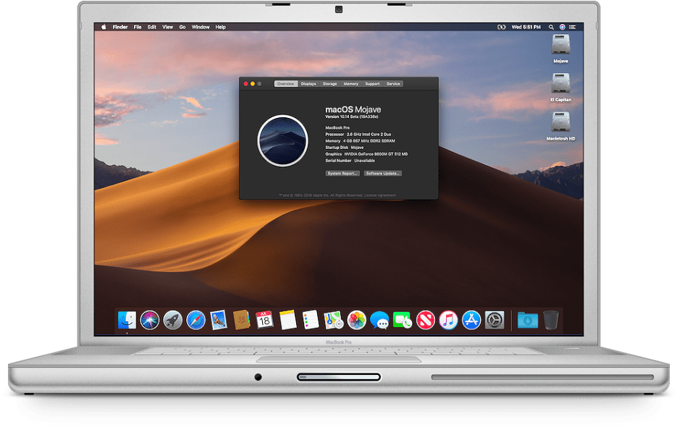Launch Safari from the dock
Viewport: 677px width, 427px height.
(x=195, y=319)
